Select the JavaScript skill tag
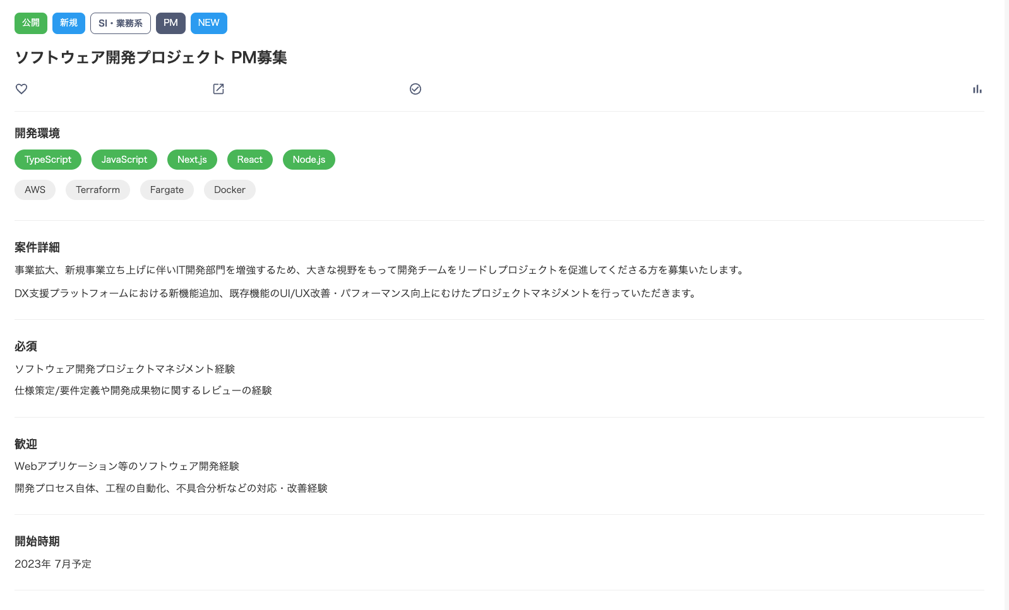The image size is (1009, 610). point(124,160)
